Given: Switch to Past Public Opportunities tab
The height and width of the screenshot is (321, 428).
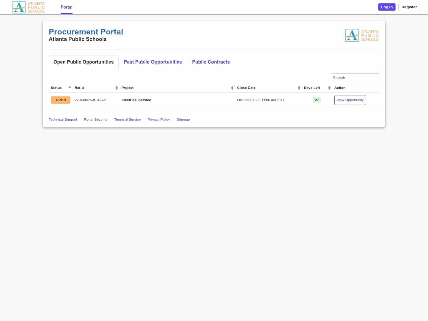Looking at the screenshot, I should pyautogui.click(x=153, y=62).
